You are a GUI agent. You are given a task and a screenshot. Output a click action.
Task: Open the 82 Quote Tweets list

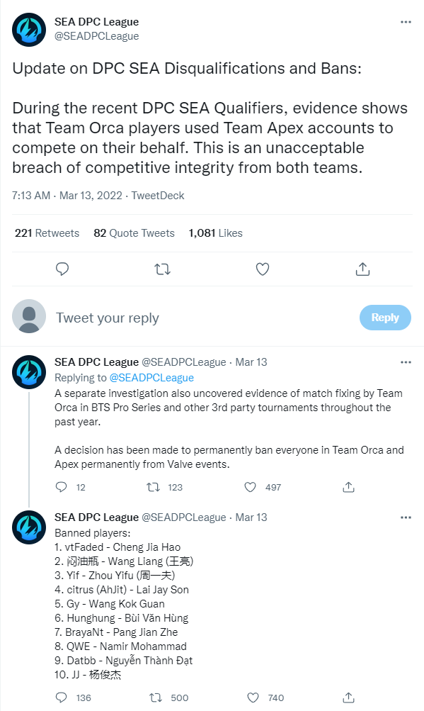point(134,233)
